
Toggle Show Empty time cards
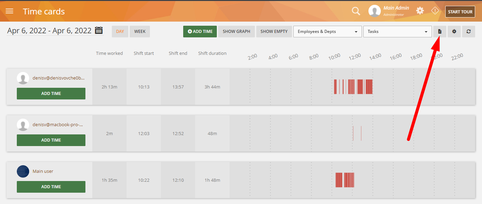[x=274, y=32]
